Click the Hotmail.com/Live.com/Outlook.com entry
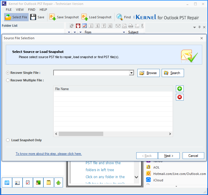Screen dimensions: 208x195 (x=176, y=174)
